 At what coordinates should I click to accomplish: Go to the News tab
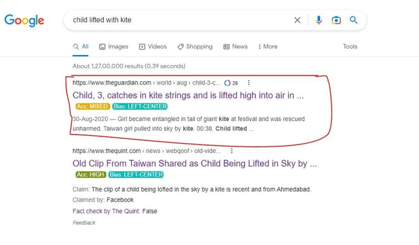point(235,46)
